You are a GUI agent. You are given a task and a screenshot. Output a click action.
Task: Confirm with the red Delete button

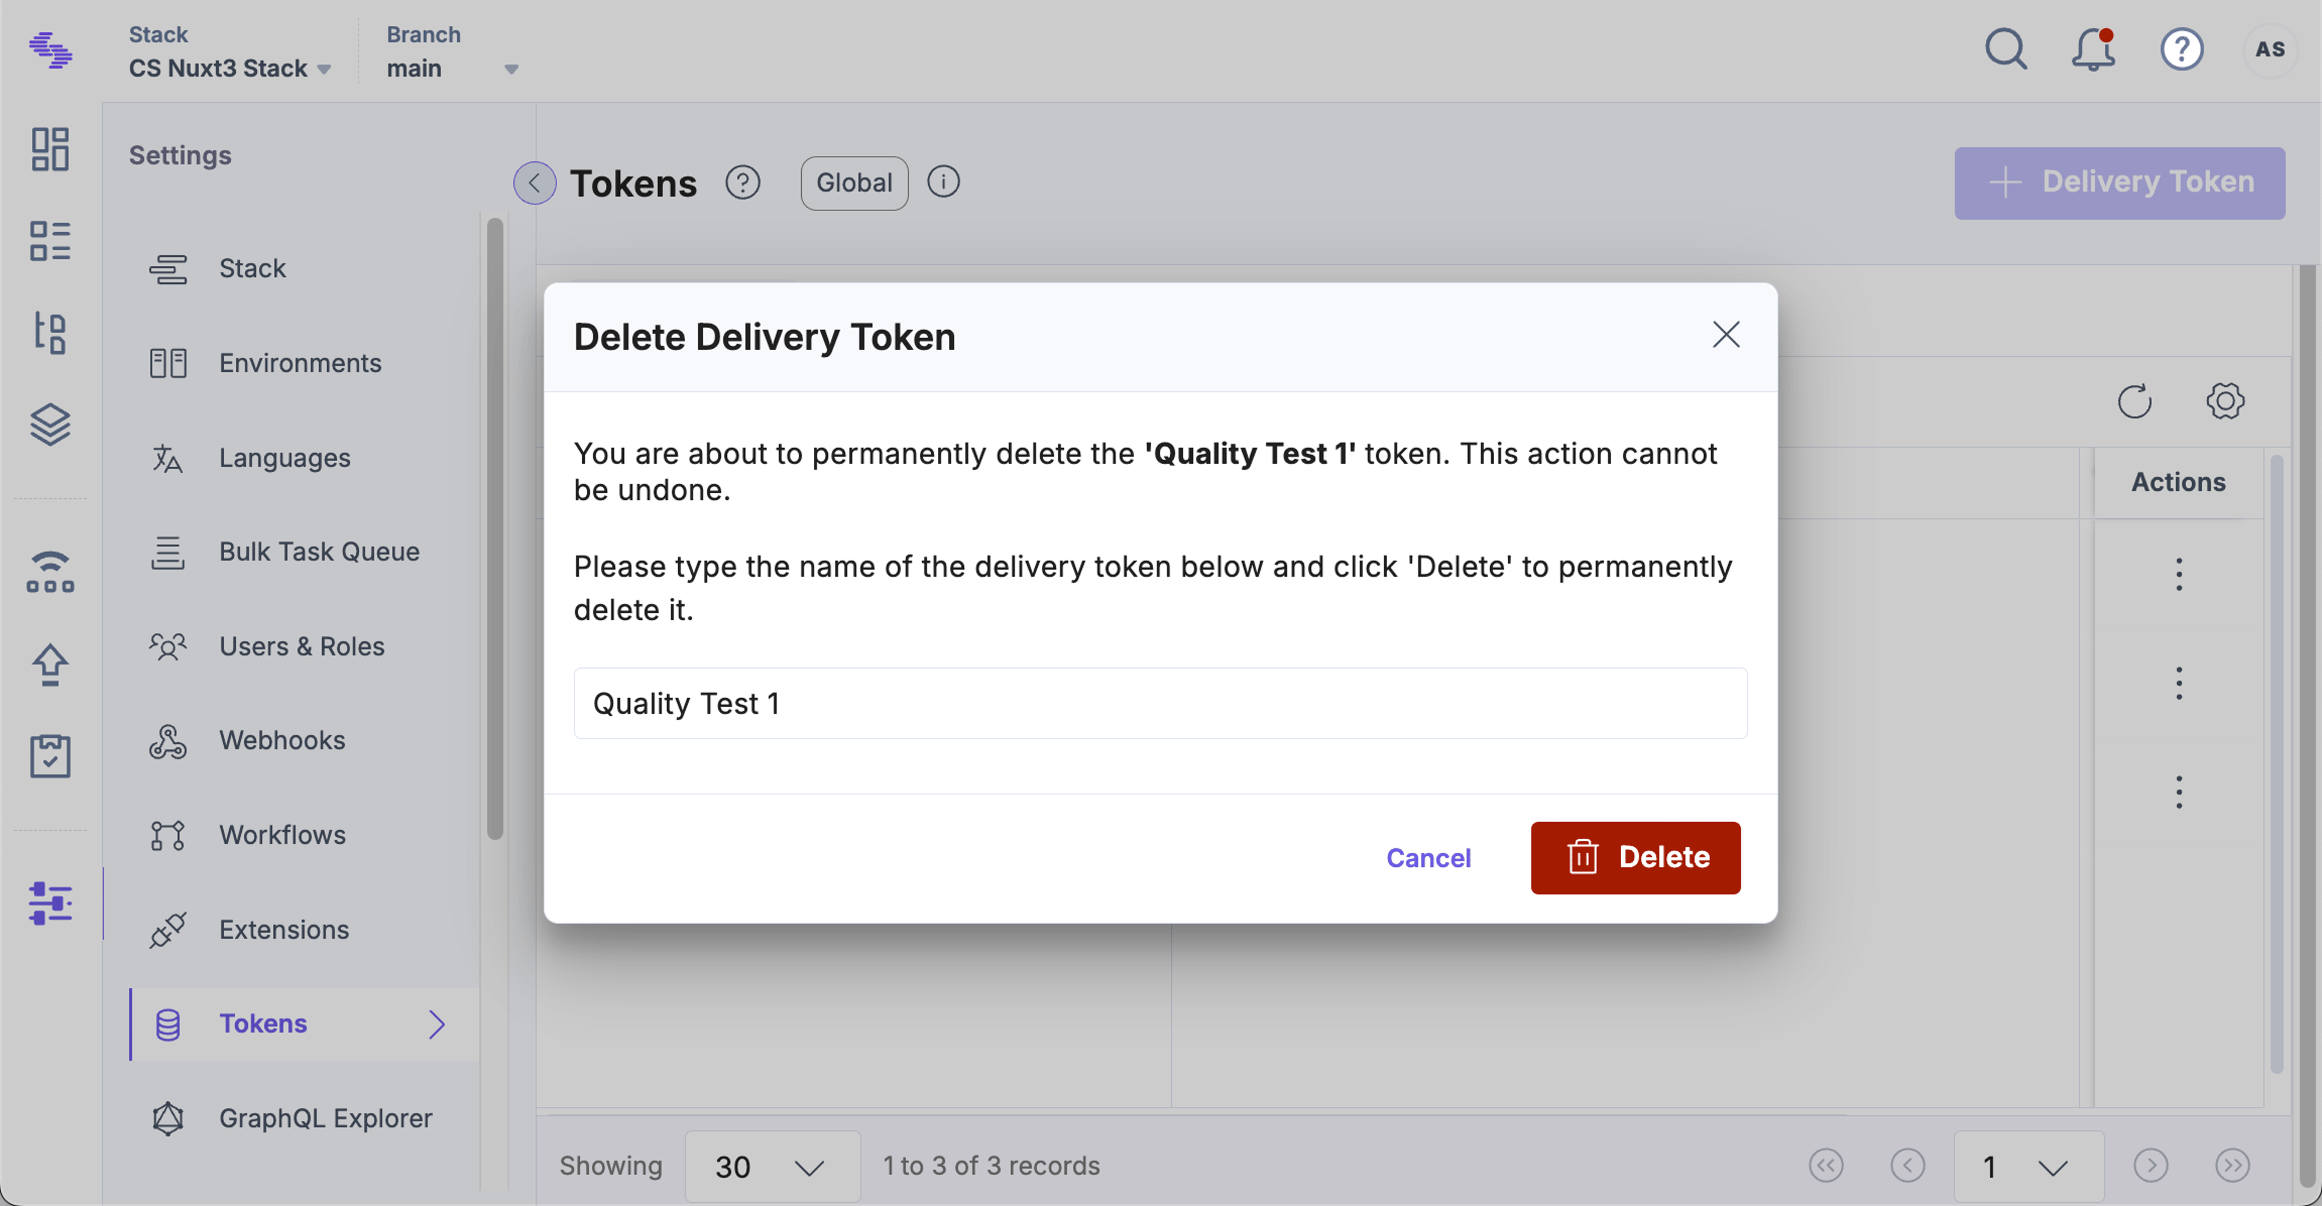1635,857
